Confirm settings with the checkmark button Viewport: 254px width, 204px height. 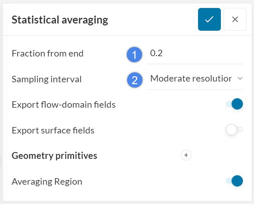tap(209, 19)
